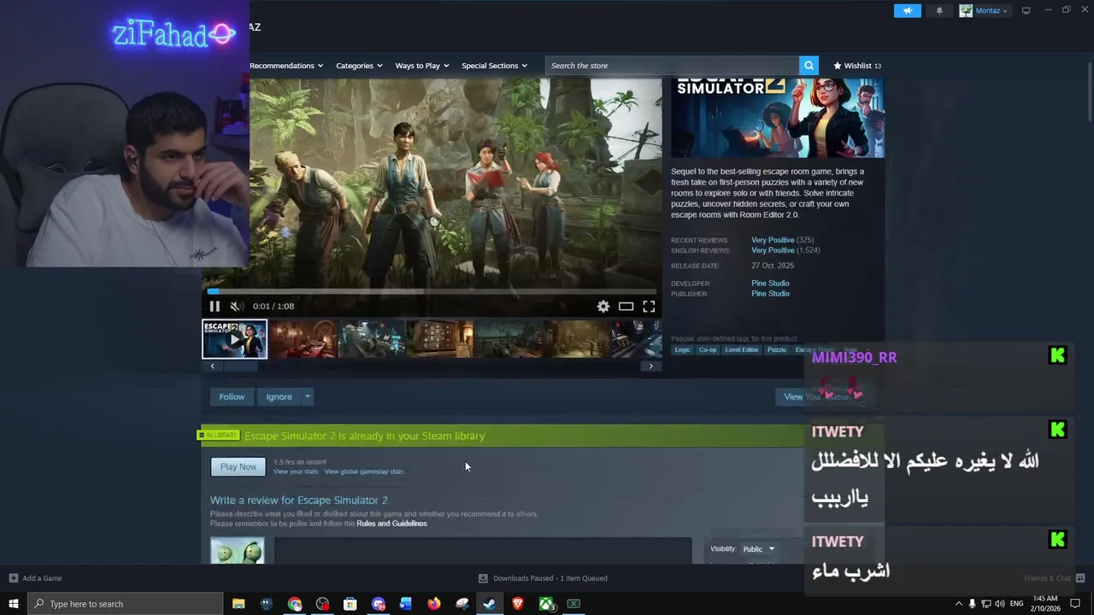
Task: Toggle theater mode on the trailer
Action: (x=626, y=306)
